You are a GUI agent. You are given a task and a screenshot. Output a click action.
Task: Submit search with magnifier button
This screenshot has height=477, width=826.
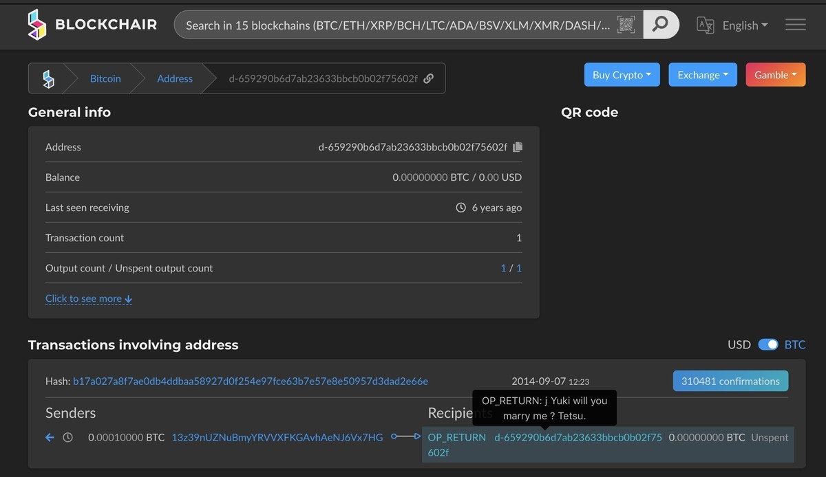click(x=660, y=25)
